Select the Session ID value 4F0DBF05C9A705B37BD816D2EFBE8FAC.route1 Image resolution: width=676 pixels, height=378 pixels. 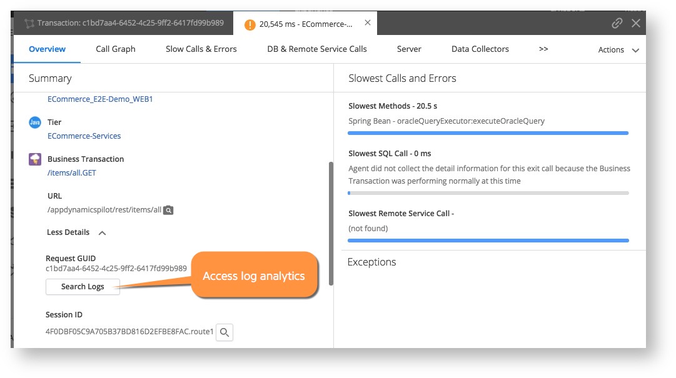[x=129, y=332]
